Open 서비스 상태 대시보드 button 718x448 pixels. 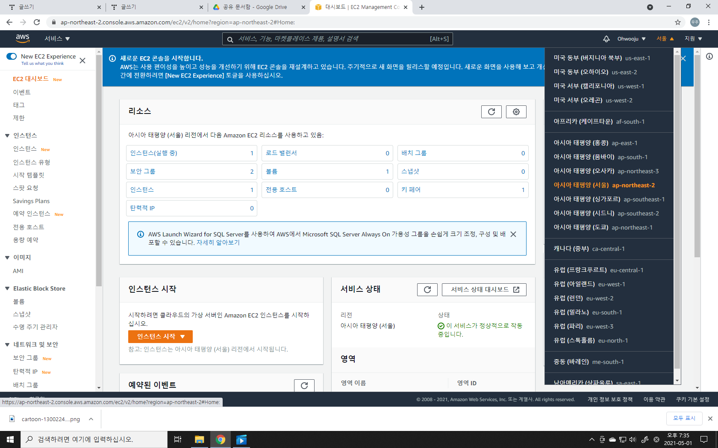click(484, 290)
